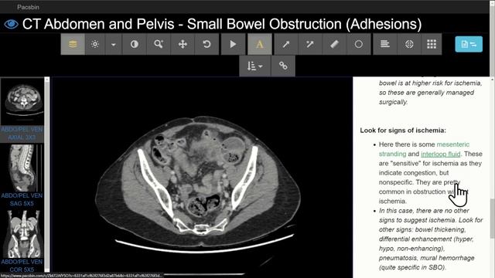Click the interloop fluid link

pyautogui.click(x=440, y=154)
